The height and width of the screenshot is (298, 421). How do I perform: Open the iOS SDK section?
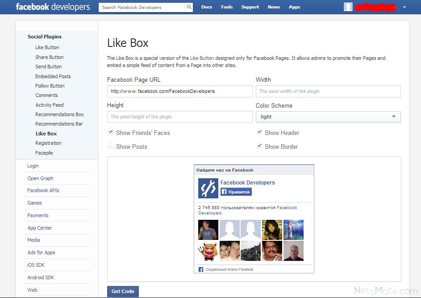[x=36, y=265]
